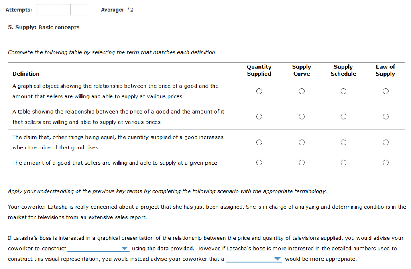This screenshot has width=411, height=269.
Task: Select Supply Curve for the price-rise claim
Action: click(x=301, y=142)
